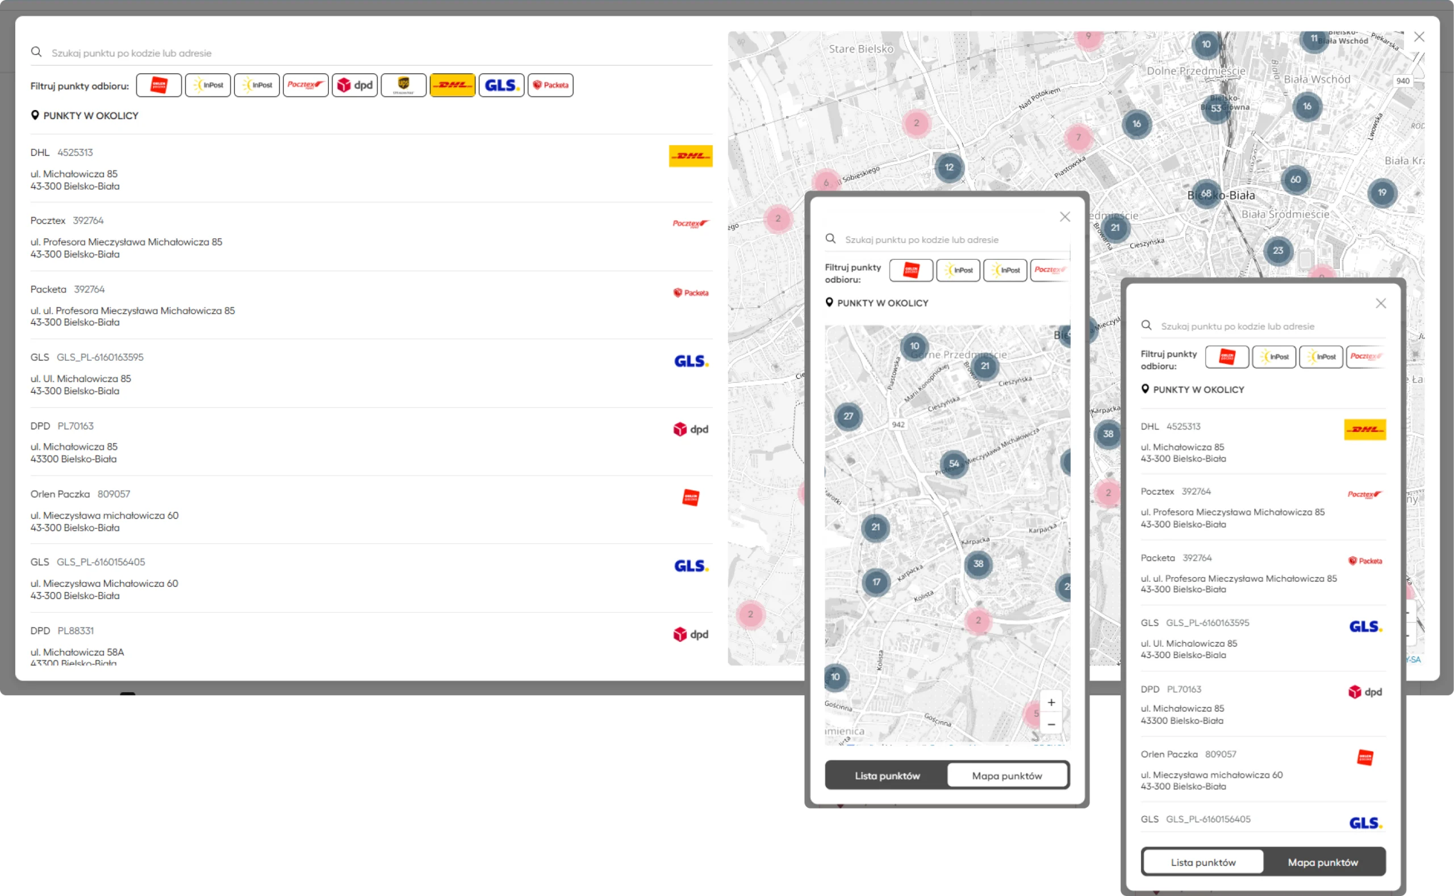Screen dimensions: 1454x896
Task: Click dpd logo beside PL88331 entry
Action: point(691,634)
